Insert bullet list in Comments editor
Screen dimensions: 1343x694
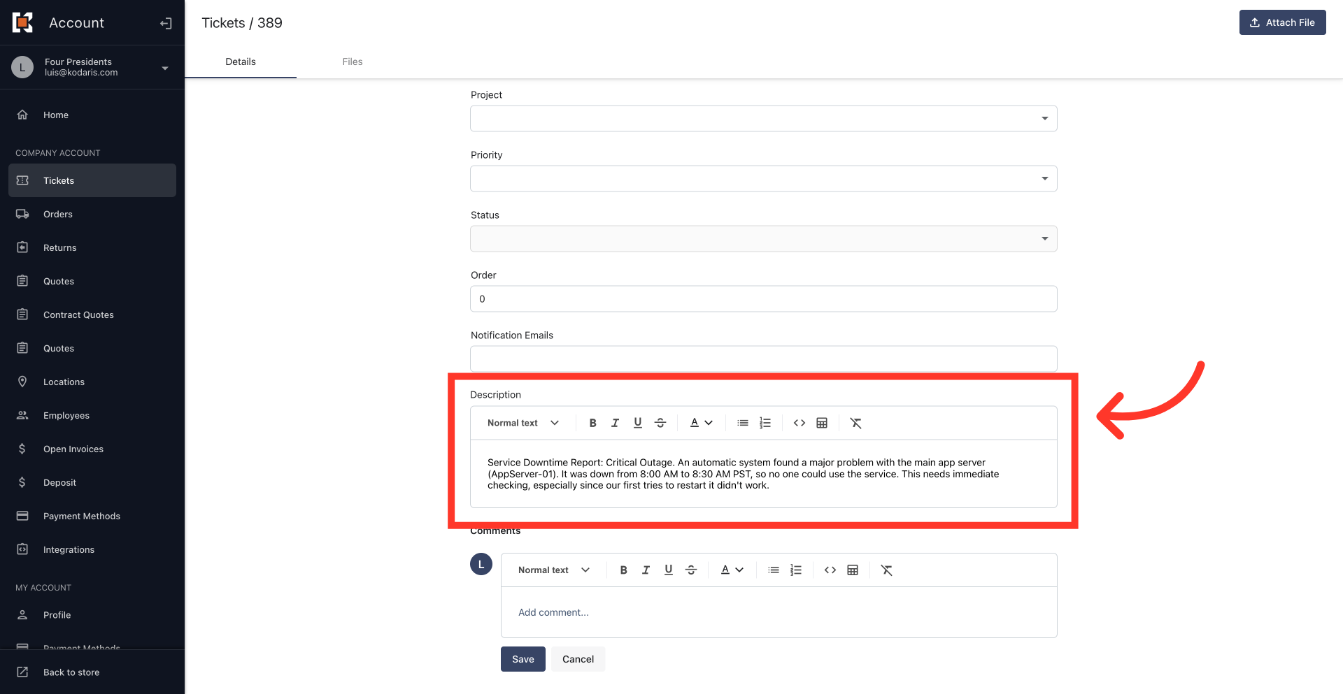pos(774,570)
